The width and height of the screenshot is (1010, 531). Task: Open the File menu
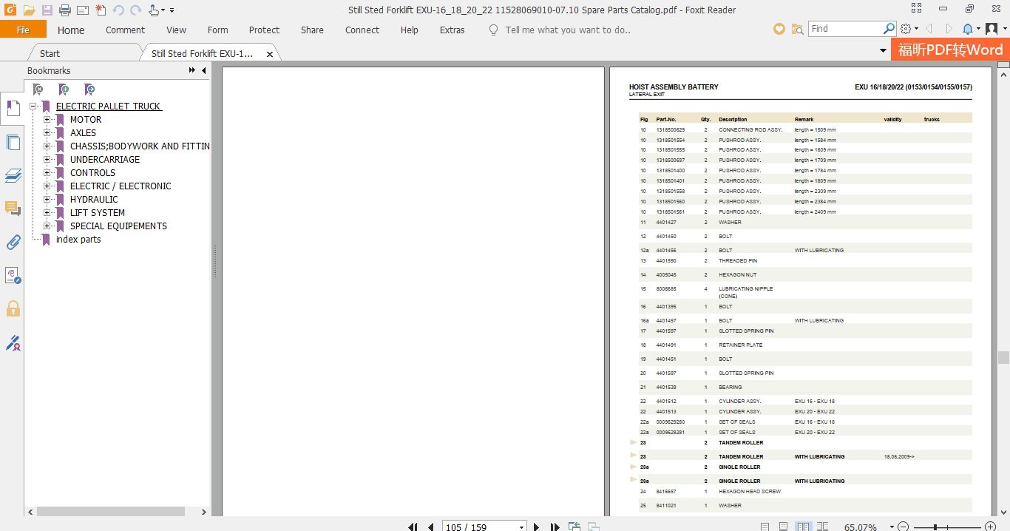point(23,30)
